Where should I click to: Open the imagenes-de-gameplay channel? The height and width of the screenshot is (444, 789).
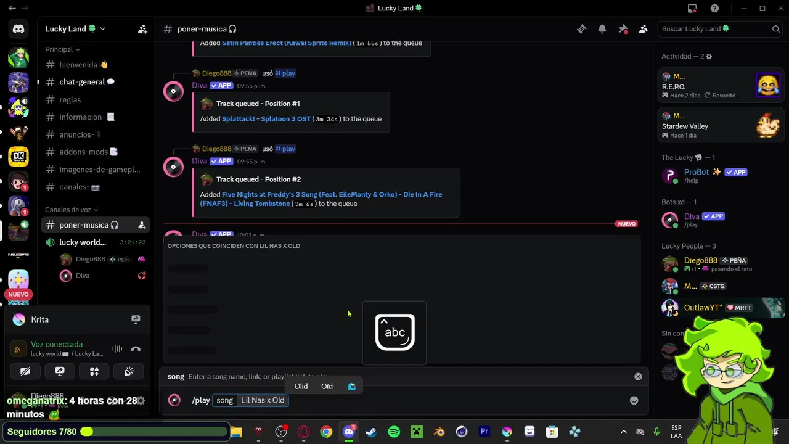pyautogui.click(x=96, y=169)
